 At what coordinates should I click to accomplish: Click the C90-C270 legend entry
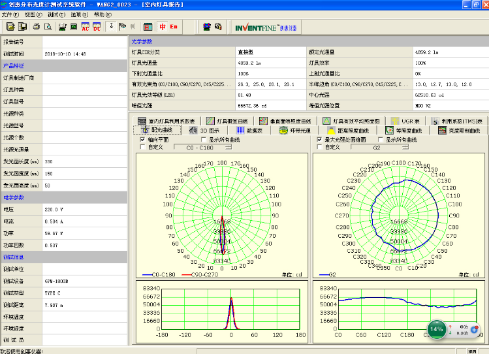[x=200, y=274]
